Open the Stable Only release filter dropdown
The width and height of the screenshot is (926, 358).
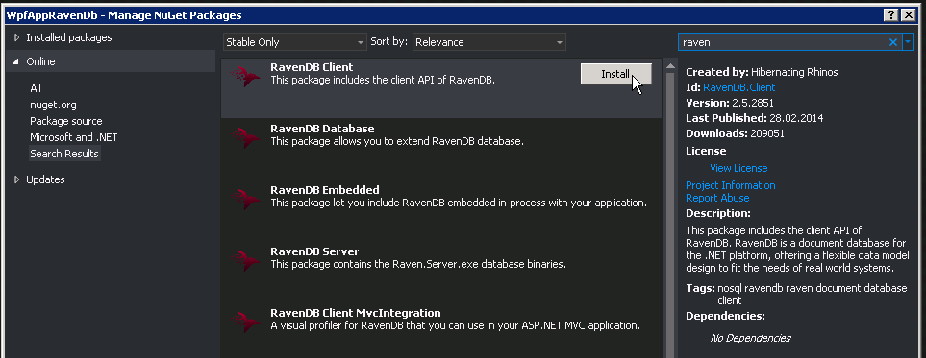pyautogui.click(x=295, y=42)
